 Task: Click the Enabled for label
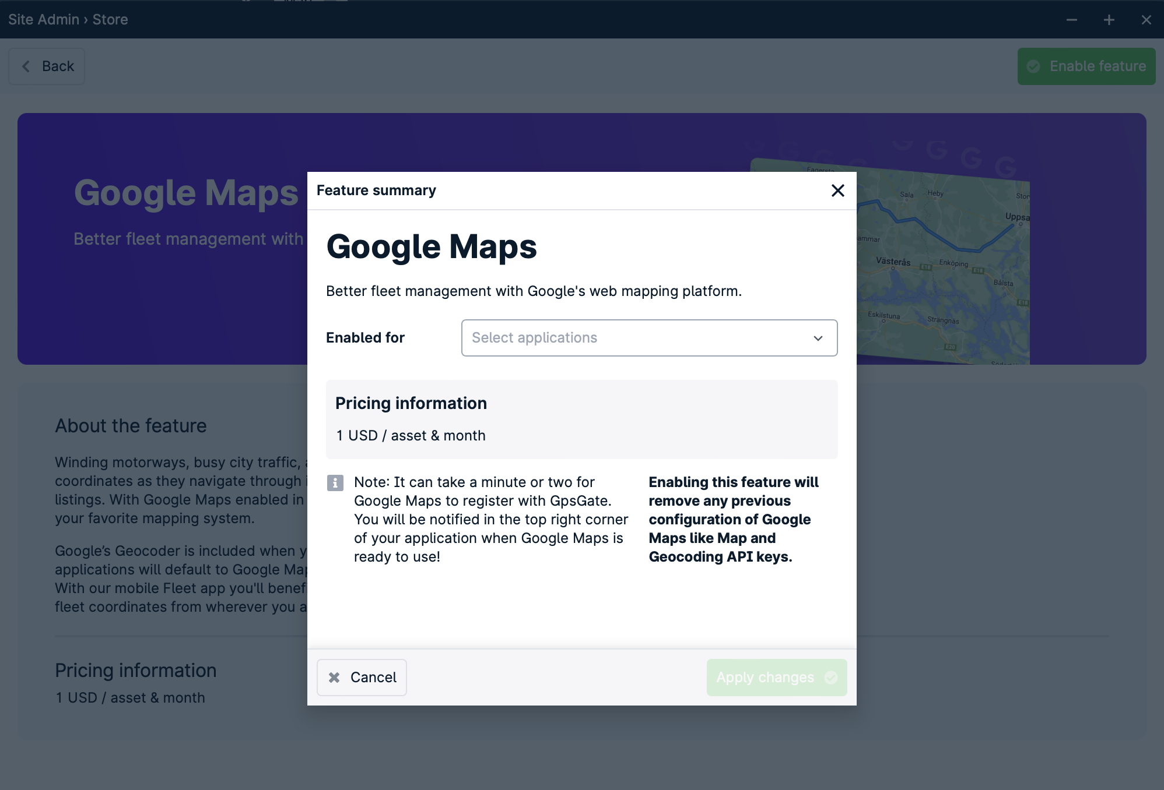pyautogui.click(x=365, y=338)
